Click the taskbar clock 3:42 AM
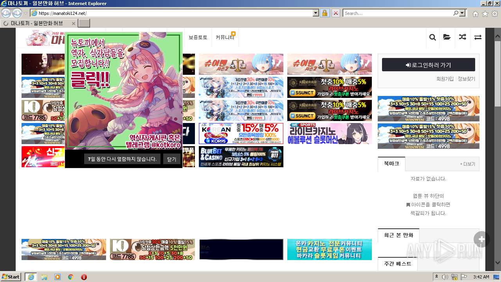The width and height of the screenshot is (501, 282). click(x=481, y=277)
